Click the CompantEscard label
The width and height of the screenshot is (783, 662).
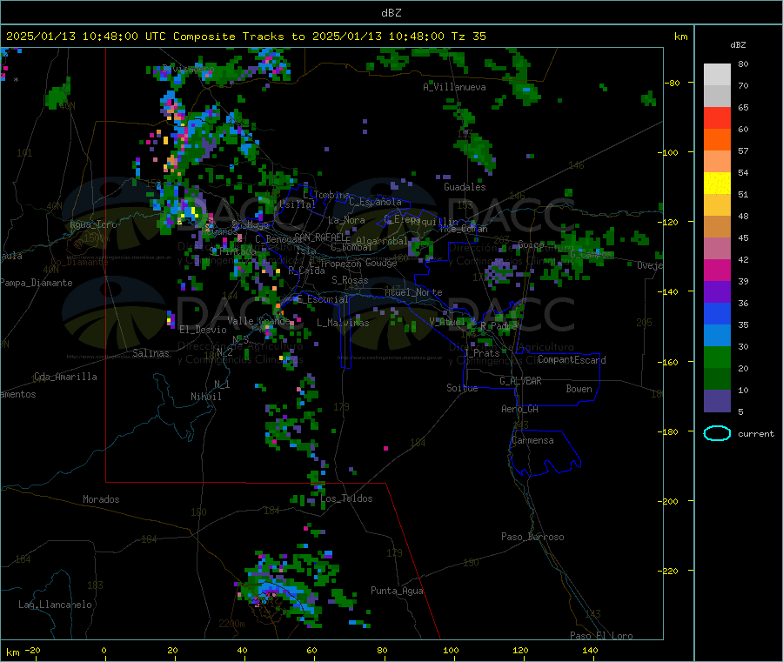coord(572,359)
